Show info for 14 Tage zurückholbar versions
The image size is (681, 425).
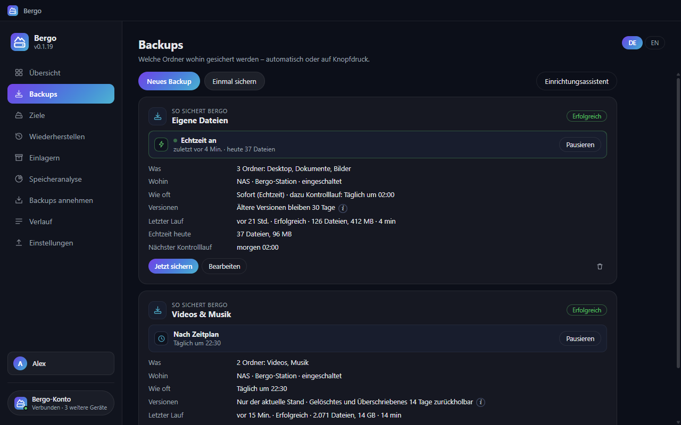click(x=480, y=402)
